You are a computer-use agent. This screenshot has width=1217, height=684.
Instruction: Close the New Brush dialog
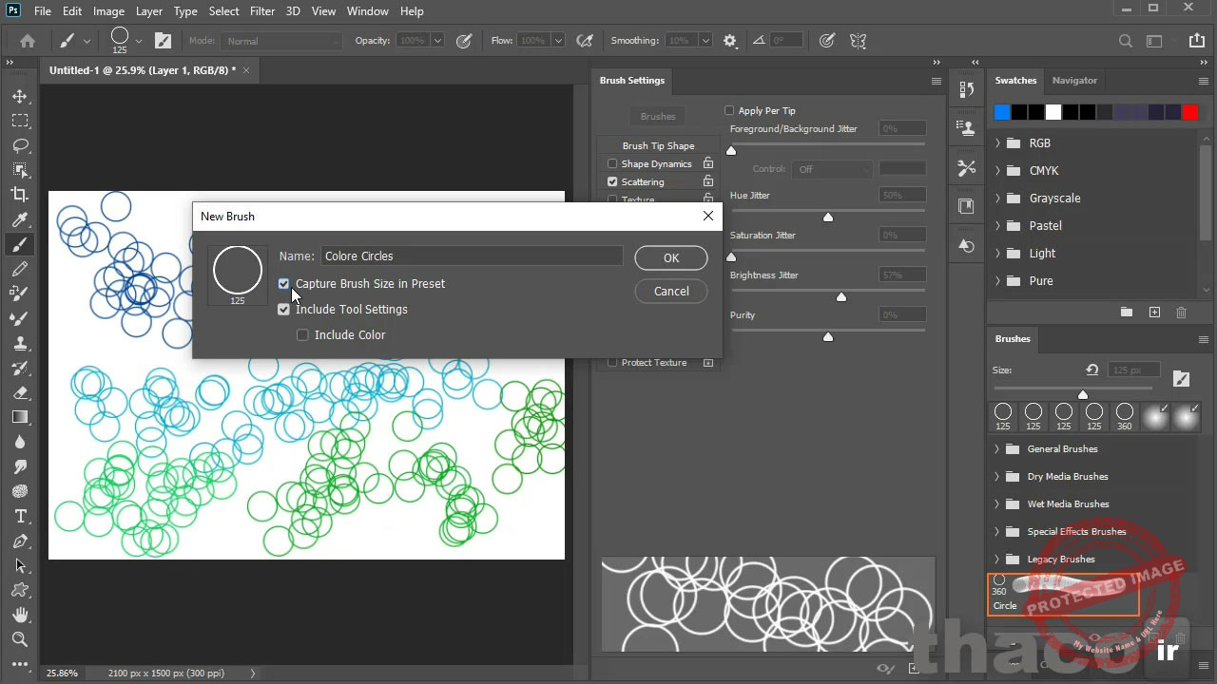(x=708, y=217)
